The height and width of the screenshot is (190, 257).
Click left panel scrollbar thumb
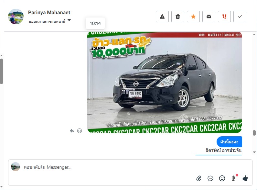[x=2, y=72]
